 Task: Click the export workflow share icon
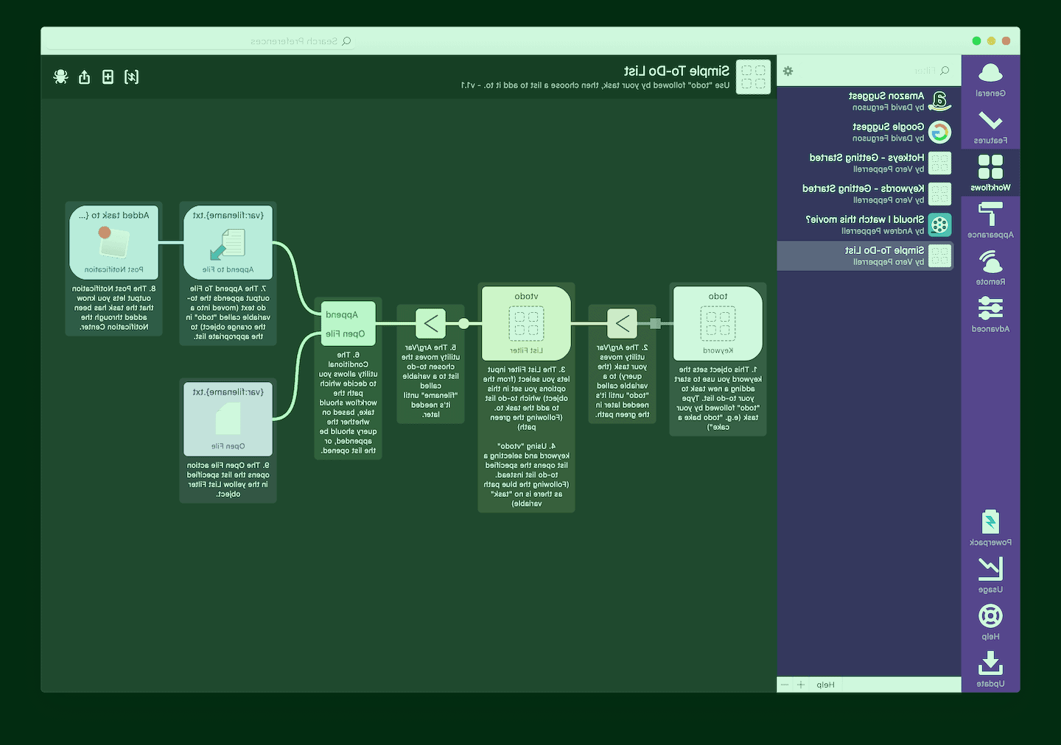(x=85, y=77)
